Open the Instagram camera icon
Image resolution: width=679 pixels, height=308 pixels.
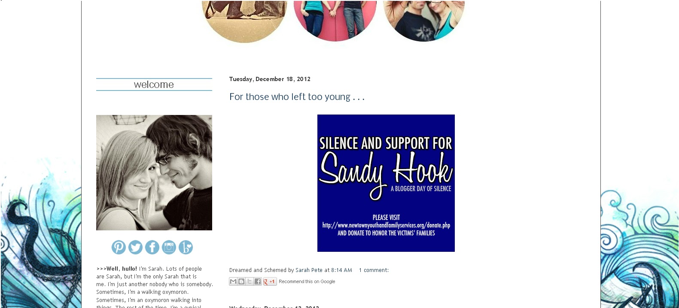(169, 248)
